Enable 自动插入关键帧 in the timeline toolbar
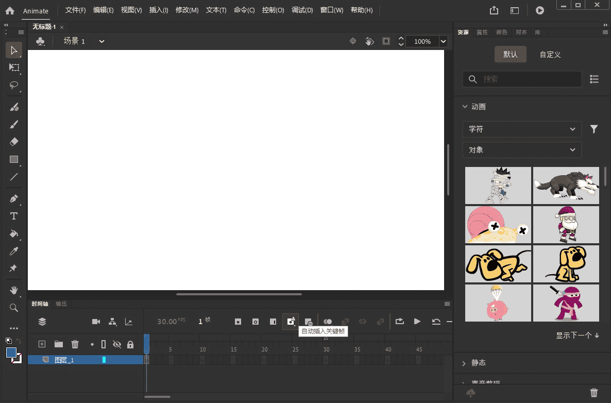 pos(291,321)
